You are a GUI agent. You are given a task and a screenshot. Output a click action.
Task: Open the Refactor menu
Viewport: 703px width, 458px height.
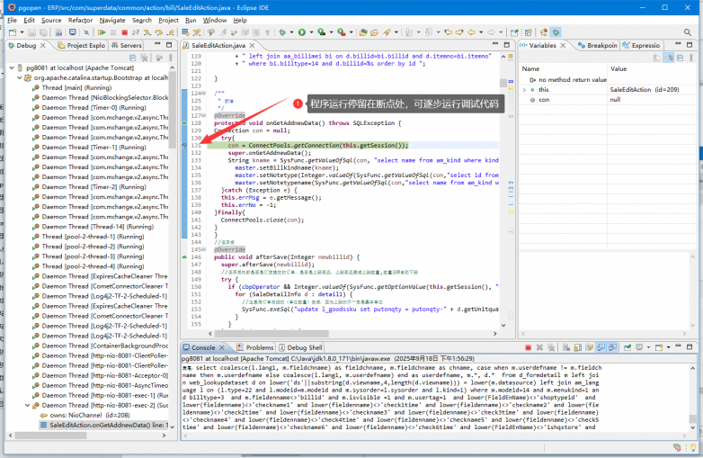click(x=80, y=20)
